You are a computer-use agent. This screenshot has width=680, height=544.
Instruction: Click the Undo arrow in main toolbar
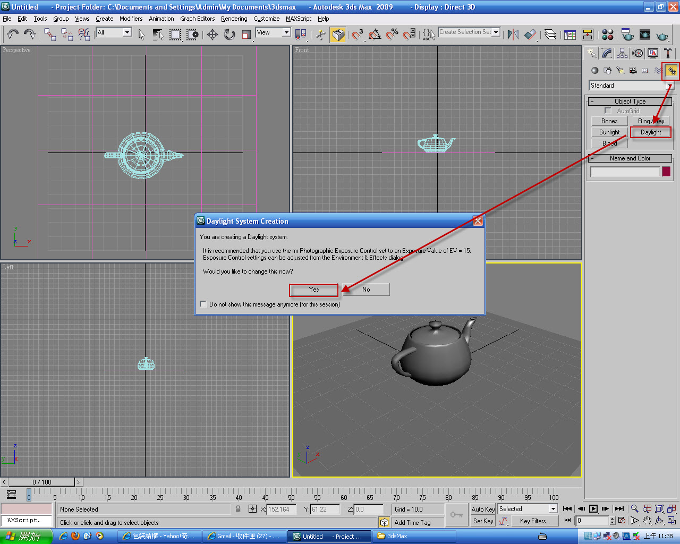[13, 35]
